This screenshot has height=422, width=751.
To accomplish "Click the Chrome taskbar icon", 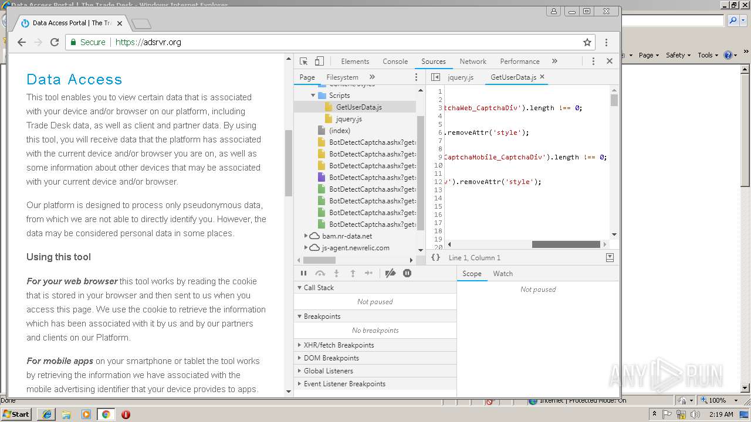I will [x=106, y=414].
